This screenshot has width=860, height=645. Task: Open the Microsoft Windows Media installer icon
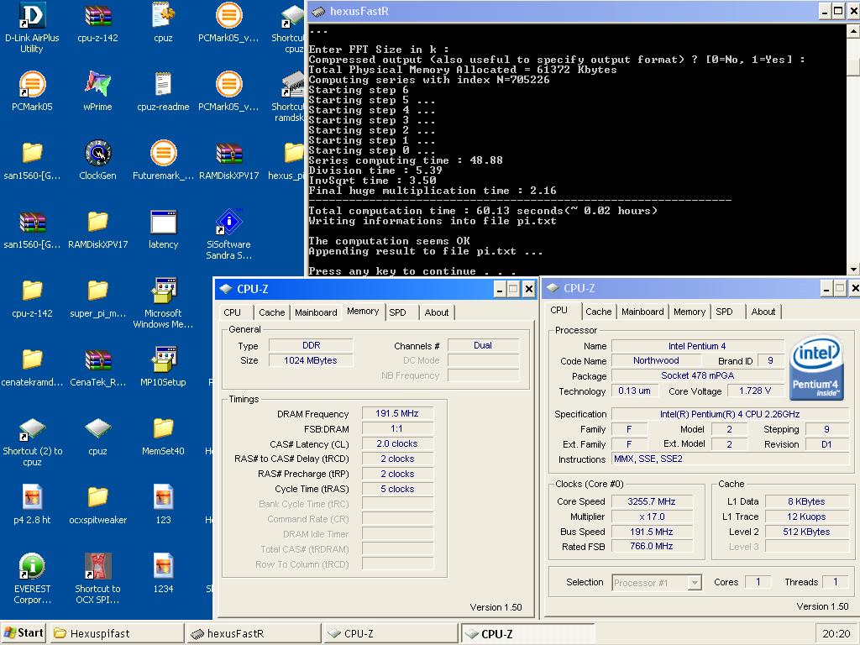tap(163, 291)
